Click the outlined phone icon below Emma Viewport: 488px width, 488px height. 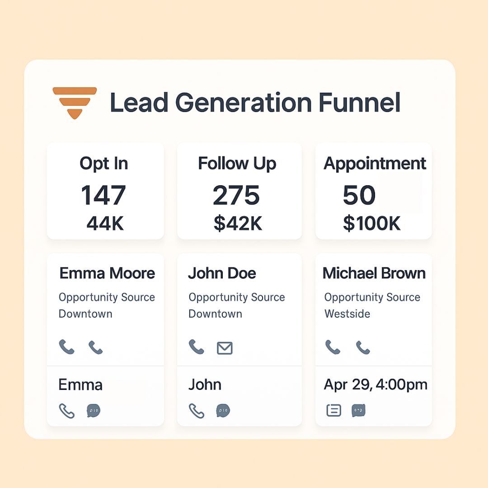coord(66,411)
